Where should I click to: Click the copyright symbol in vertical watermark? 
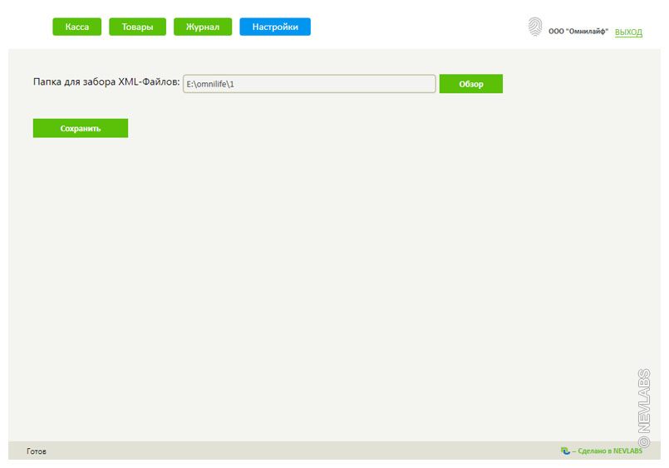[x=644, y=442]
